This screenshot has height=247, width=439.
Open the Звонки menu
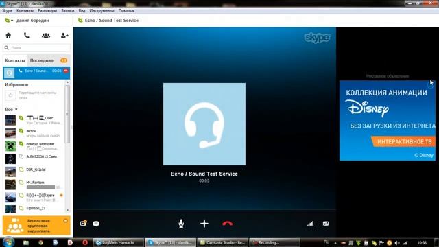pyautogui.click(x=68, y=11)
